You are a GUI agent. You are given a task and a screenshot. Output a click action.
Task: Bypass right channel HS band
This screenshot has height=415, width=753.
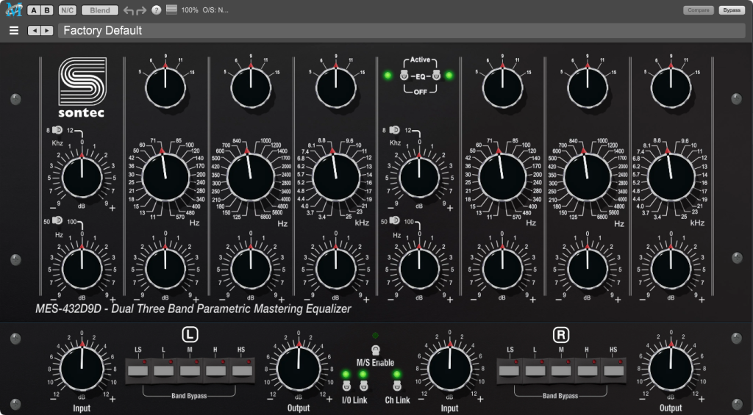613,370
